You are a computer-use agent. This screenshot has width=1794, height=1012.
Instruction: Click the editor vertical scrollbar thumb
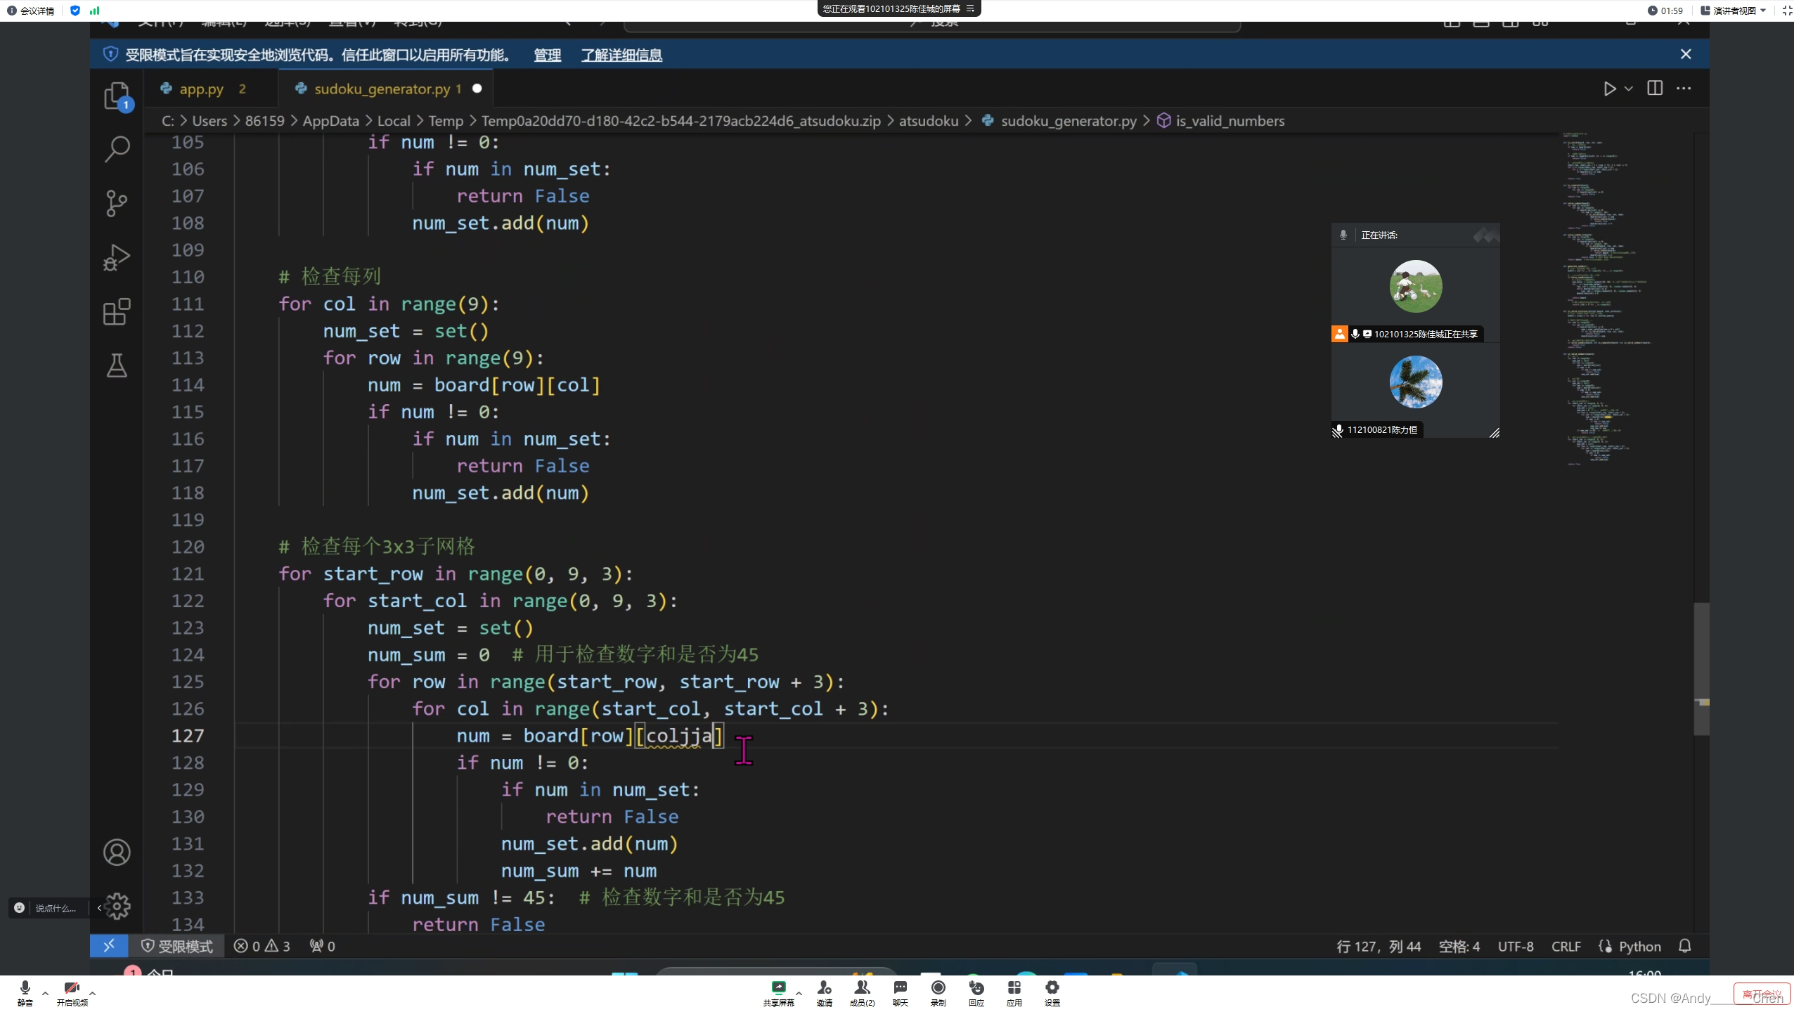click(1701, 668)
